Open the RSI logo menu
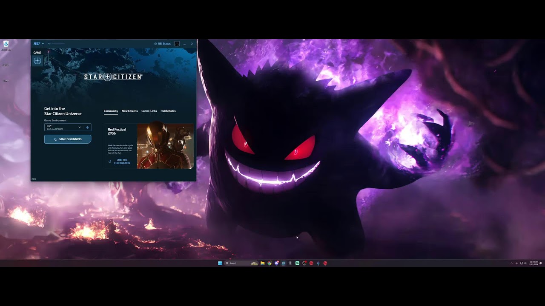Screen dimensions: 545x306 [37, 44]
